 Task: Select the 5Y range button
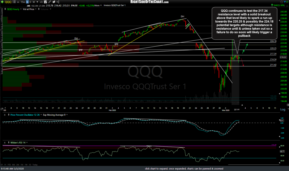coord(2,165)
